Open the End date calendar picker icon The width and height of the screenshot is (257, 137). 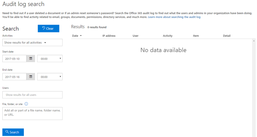point(31,77)
